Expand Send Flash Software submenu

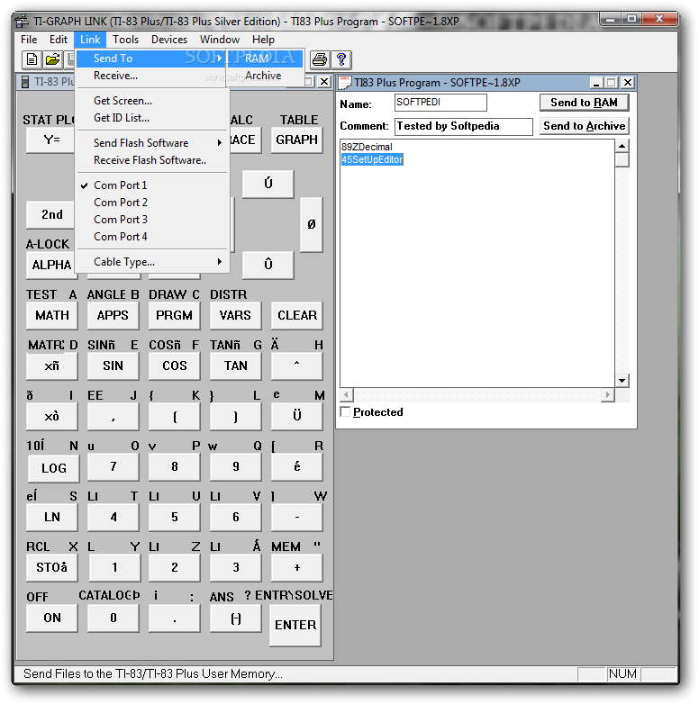point(153,143)
